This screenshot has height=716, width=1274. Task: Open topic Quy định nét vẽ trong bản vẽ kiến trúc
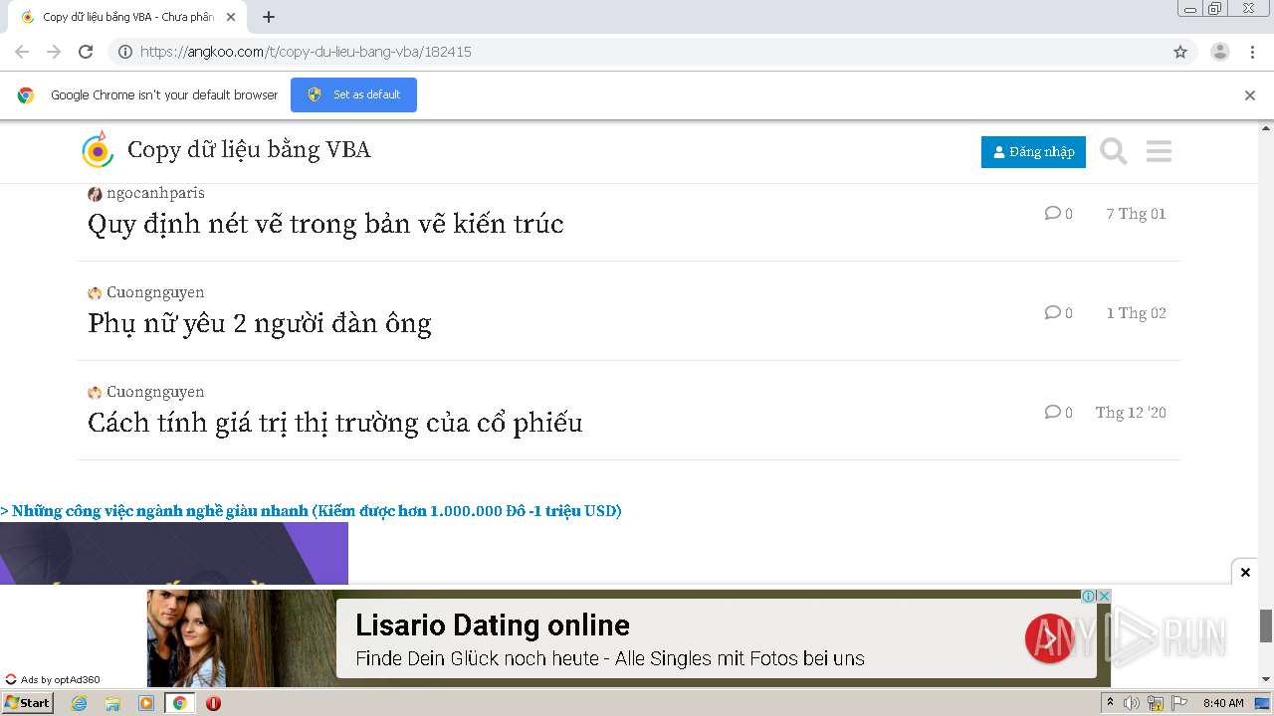pos(325,224)
